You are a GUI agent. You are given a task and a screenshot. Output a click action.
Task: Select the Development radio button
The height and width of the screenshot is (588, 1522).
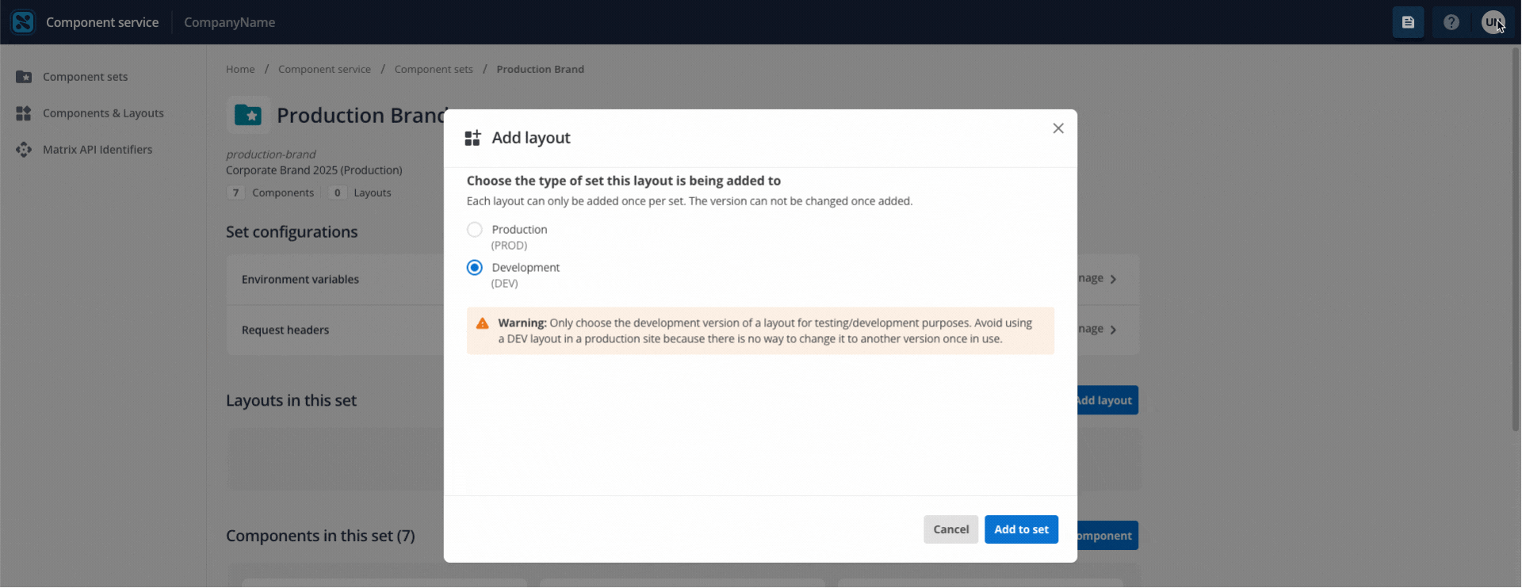[x=474, y=268]
